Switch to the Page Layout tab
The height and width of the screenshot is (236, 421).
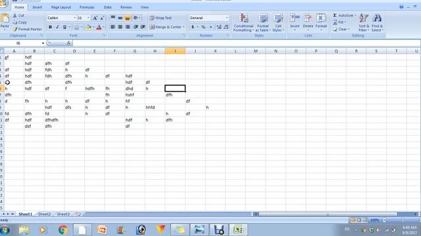61,7
